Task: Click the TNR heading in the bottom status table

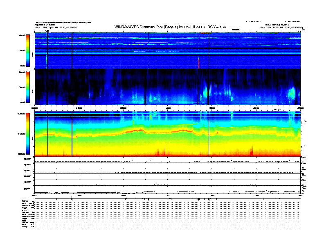Action: (24, 221)
